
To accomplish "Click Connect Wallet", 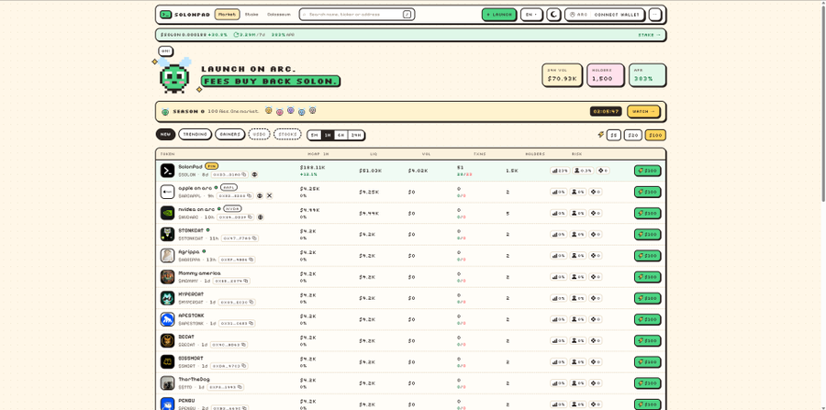I will tap(617, 15).
